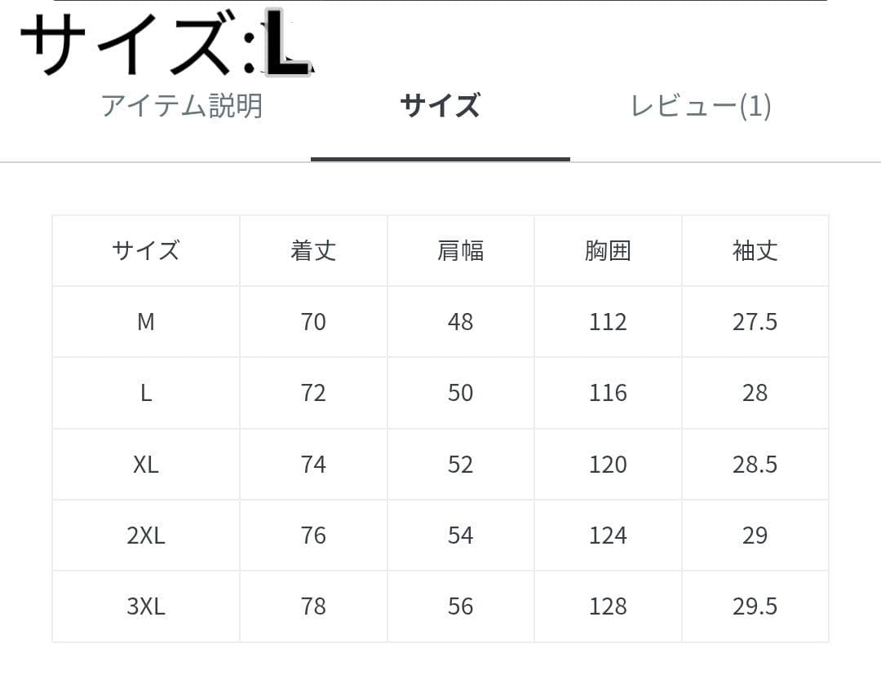The height and width of the screenshot is (692, 881).
Task: Select the XL size row label
Action: 146,465
